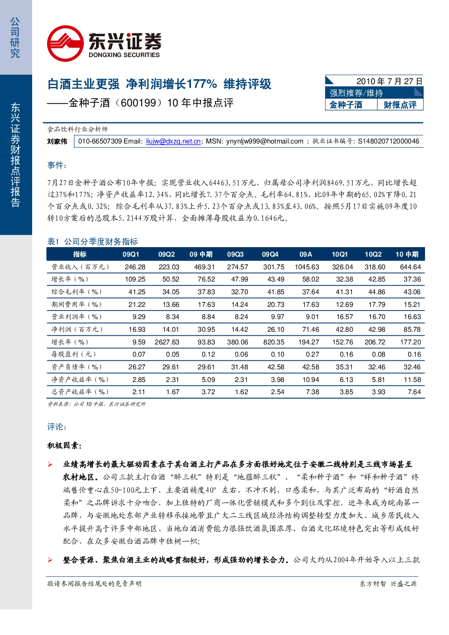The image size is (449, 635).
Task: Click the date 2010年7月27日
Action: tap(389, 81)
